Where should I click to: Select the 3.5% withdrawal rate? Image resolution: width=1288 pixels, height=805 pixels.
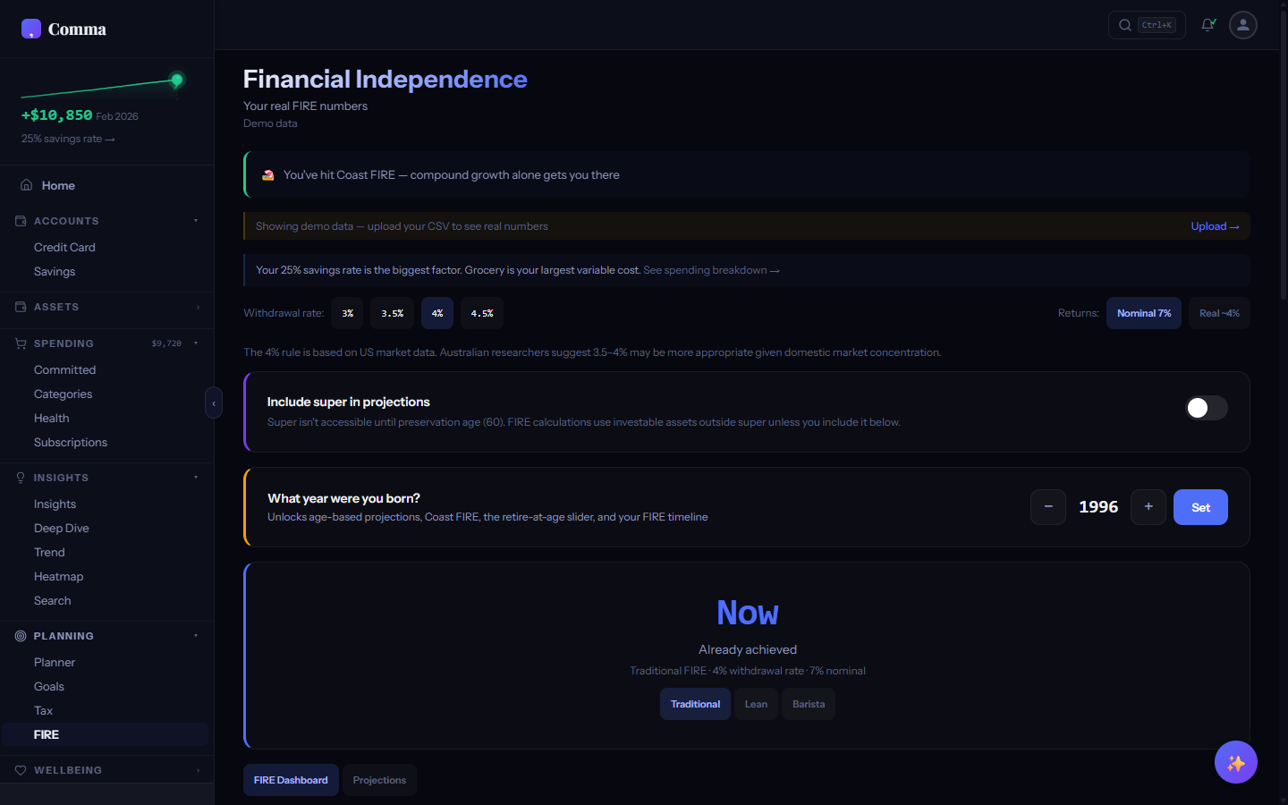point(392,313)
